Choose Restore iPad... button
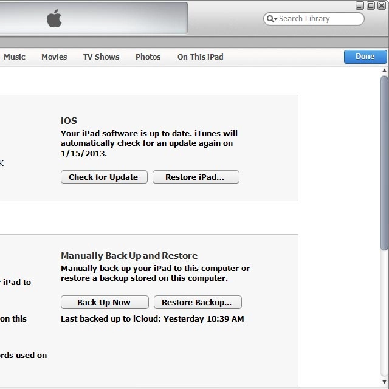The image size is (389, 389). [195, 177]
